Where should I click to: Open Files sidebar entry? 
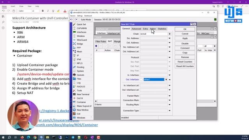coord(79,79)
